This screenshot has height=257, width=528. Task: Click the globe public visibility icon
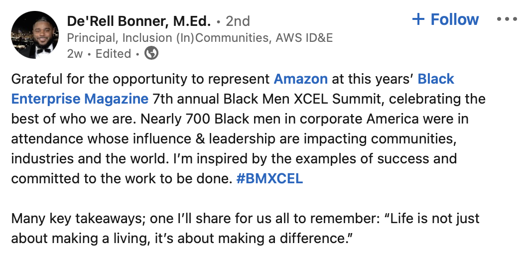click(x=151, y=53)
